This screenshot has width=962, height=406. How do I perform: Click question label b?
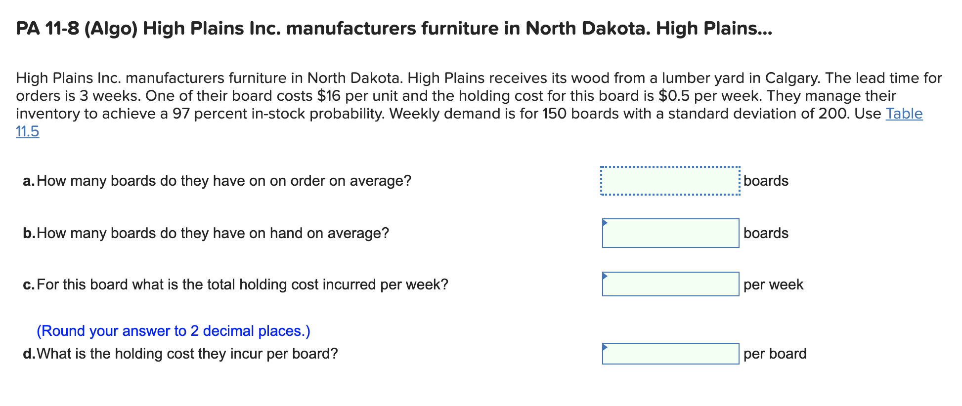pos(28,233)
